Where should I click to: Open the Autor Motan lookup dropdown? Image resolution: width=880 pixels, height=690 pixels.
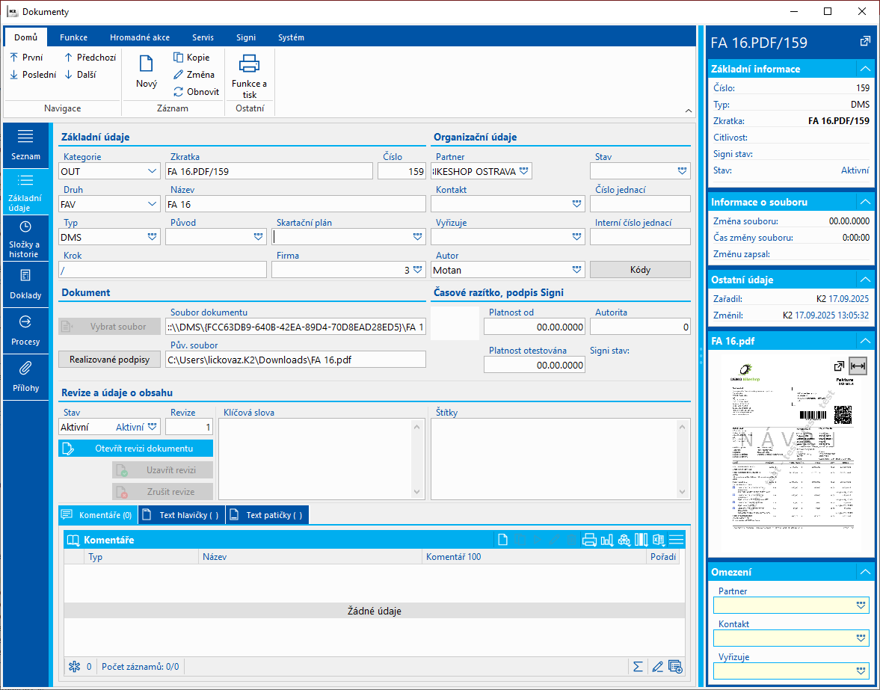(576, 270)
